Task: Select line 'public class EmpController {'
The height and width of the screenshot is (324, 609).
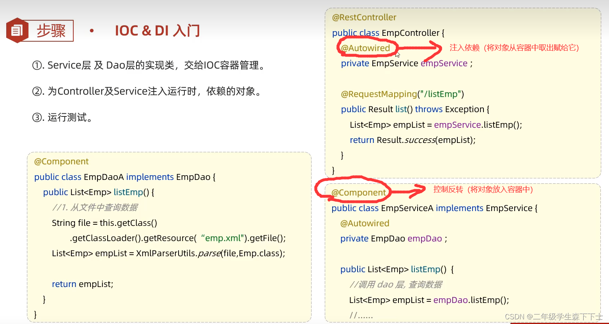Action: [388, 33]
